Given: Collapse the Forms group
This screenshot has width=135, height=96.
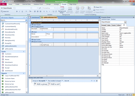Looking at the screenshot, I should (x=24, y=52).
